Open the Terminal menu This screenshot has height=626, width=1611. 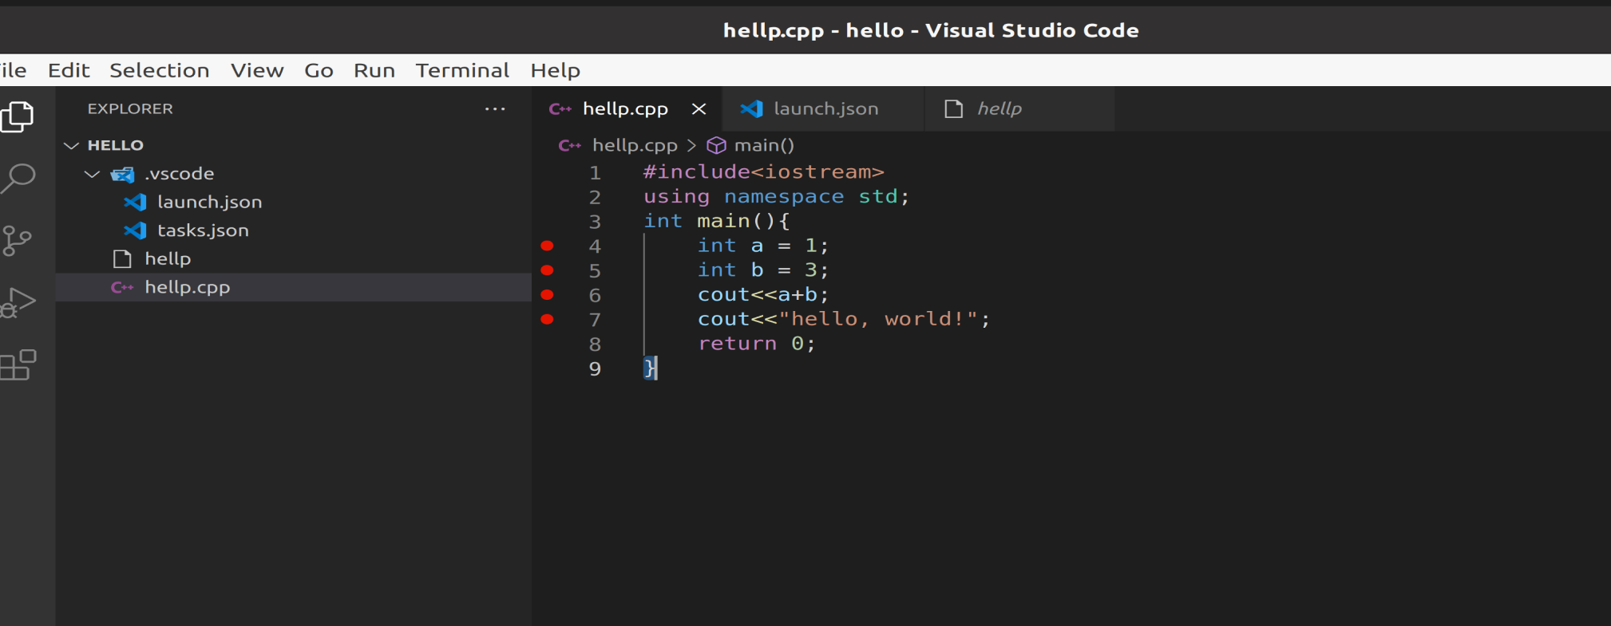click(x=462, y=70)
